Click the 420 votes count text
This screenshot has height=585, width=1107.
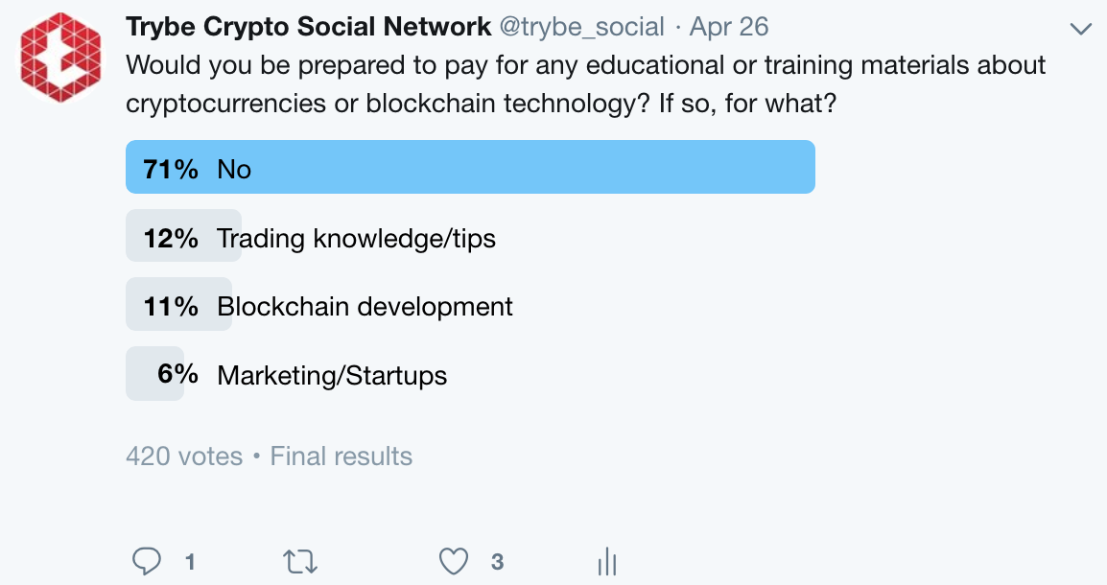[184, 456]
